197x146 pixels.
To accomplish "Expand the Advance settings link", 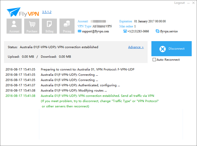I will (136, 47).
